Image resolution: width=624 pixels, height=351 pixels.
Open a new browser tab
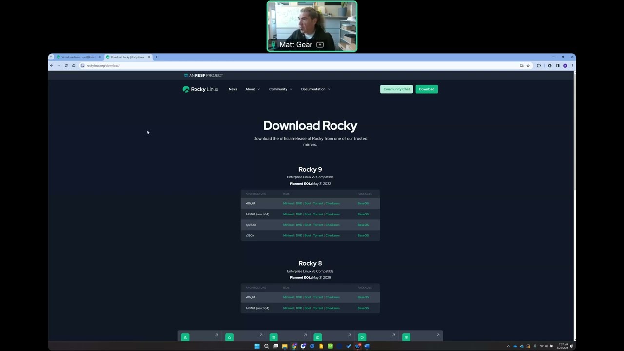point(156,57)
